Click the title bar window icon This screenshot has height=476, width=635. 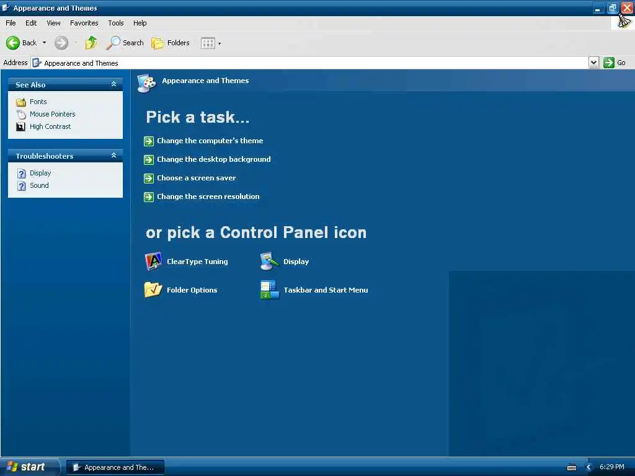coord(6,7)
